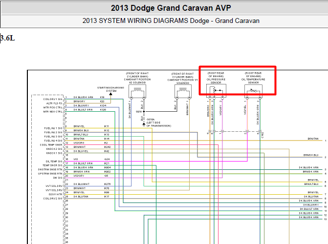
Task: Click the 'OIL TEMPERATURE SENSOR' caption
Action: tap(253, 81)
